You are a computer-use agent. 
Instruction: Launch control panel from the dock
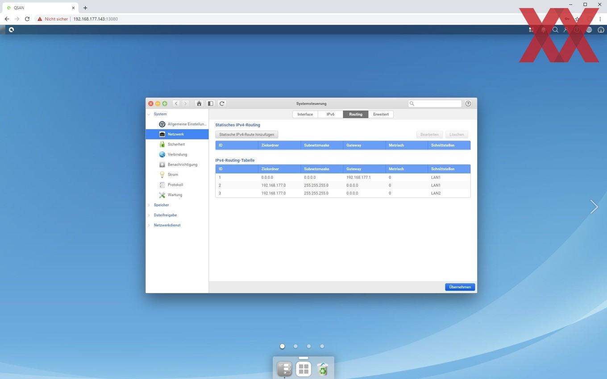point(284,369)
